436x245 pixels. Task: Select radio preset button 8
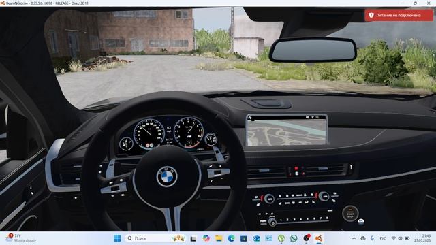[x=327, y=218]
